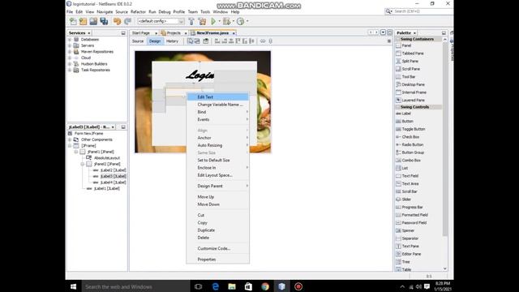The height and width of the screenshot is (292, 519).
Task: Pick Combo Box from the Palette
Action: click(x=409, y=161)
